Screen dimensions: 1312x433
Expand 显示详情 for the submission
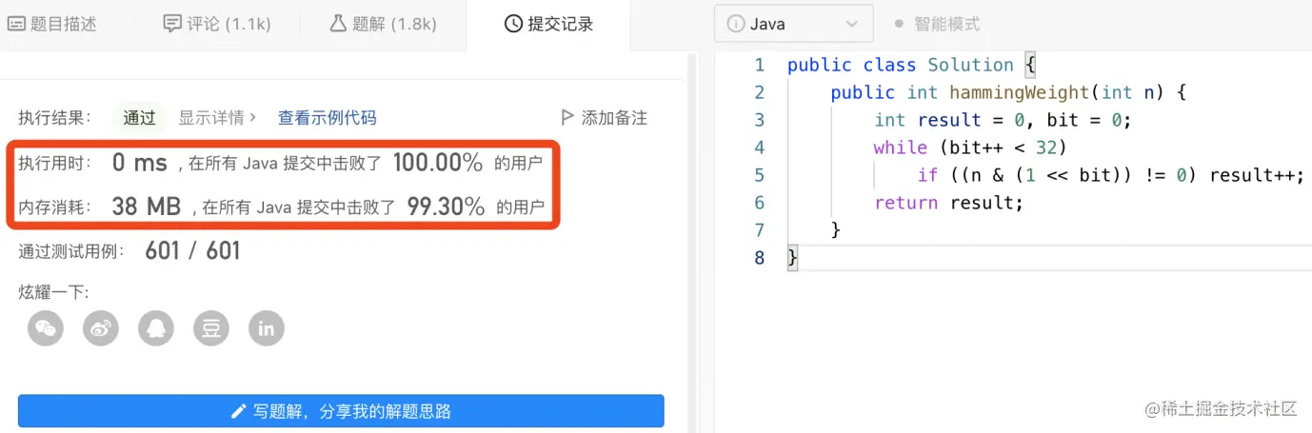tap(218, 118)
